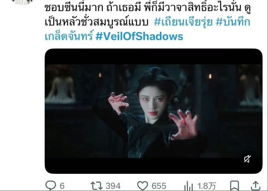Open replies with the speech bubble icon

(51, 185)
